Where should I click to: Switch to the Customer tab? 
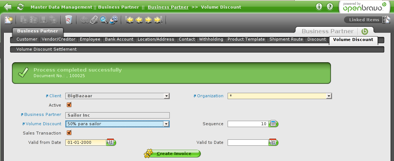pyautogui.click(x=26, y=39)
